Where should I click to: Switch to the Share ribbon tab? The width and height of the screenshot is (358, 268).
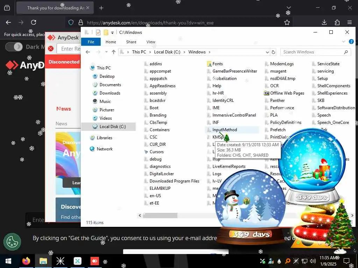point(131,42)
